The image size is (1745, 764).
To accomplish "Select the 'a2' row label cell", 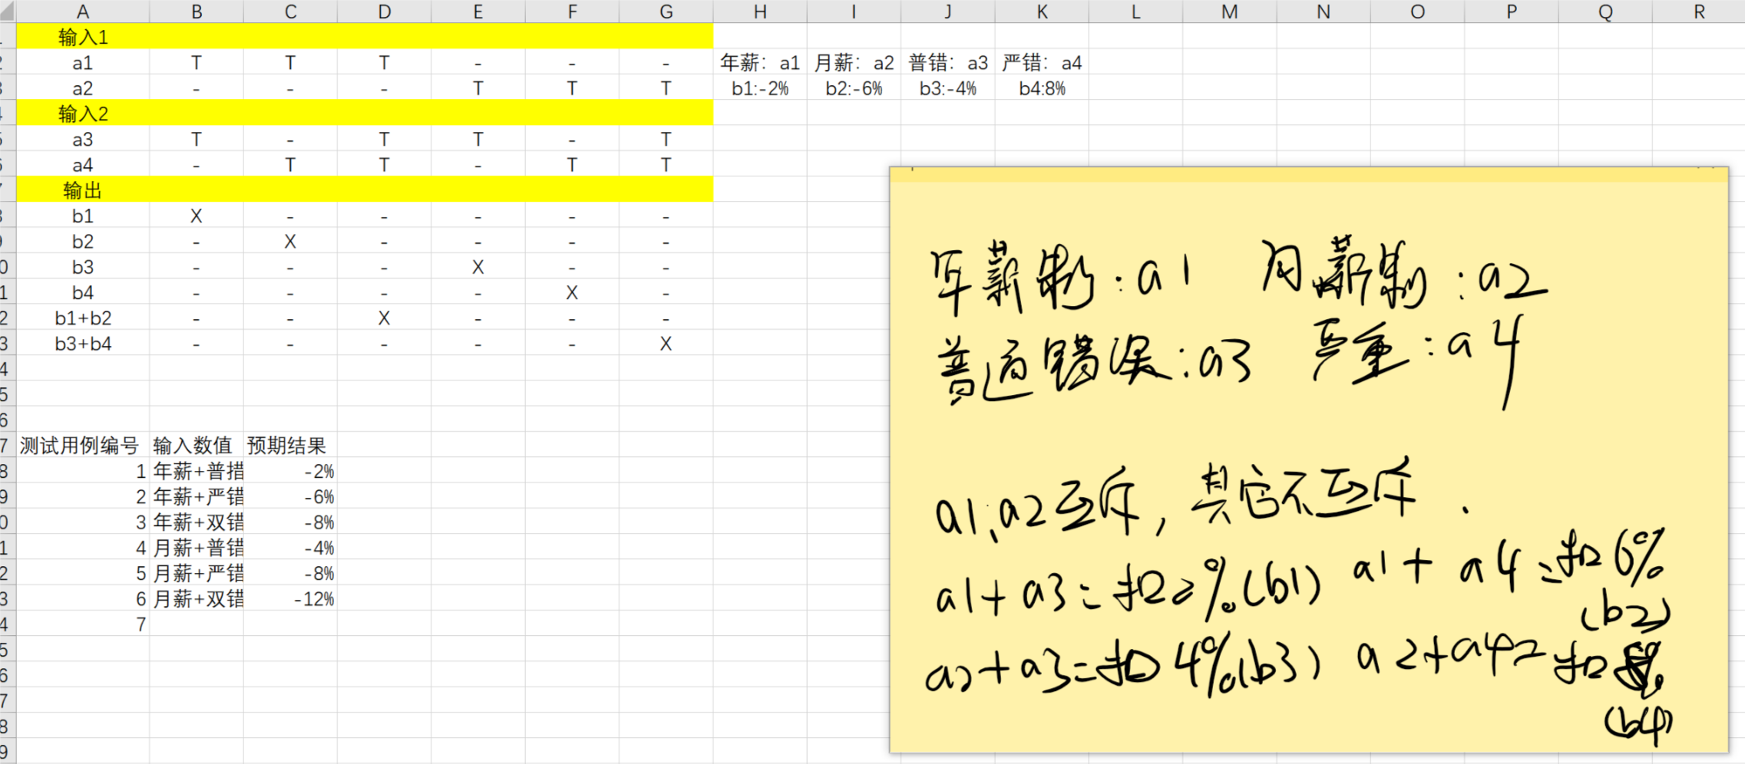I will pos(83,88).
